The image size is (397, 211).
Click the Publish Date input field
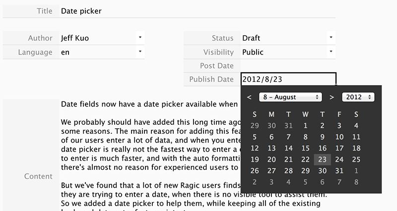pyautogui.click(x=288, y=79)
